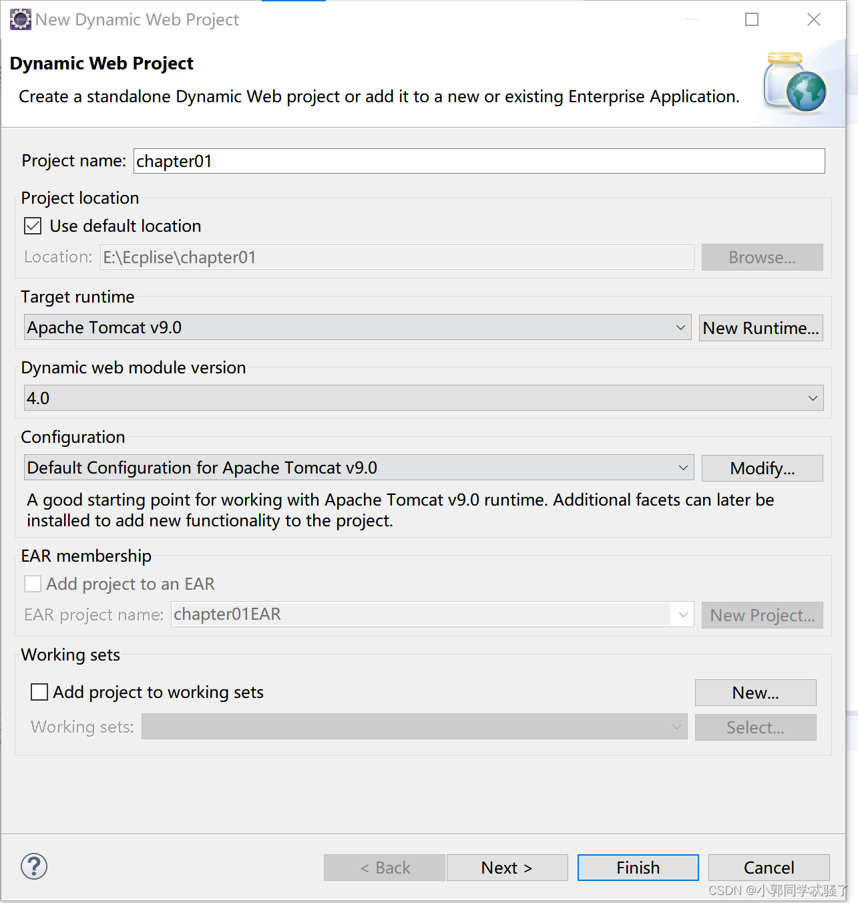Screen dimensions: 858x903
Task: Uncheck Use default location checkbox
Action: 33,226
